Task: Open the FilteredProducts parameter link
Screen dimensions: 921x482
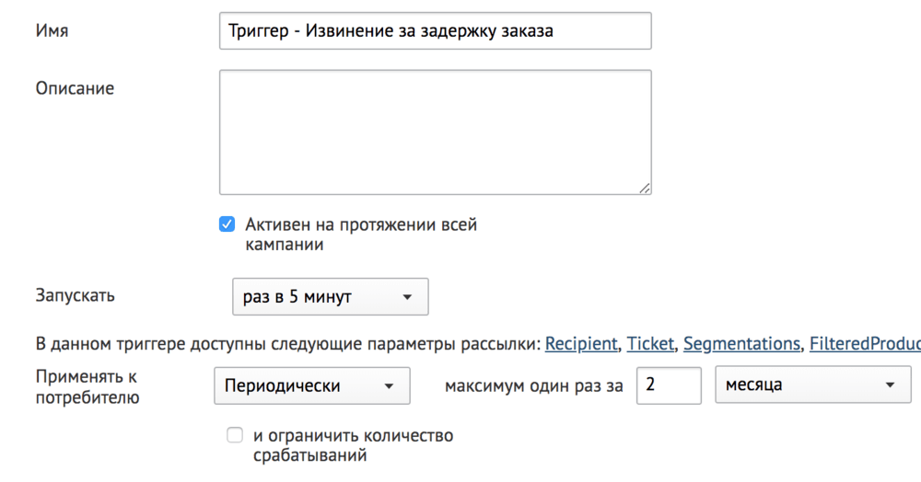Action: click(x=865, y=344)
